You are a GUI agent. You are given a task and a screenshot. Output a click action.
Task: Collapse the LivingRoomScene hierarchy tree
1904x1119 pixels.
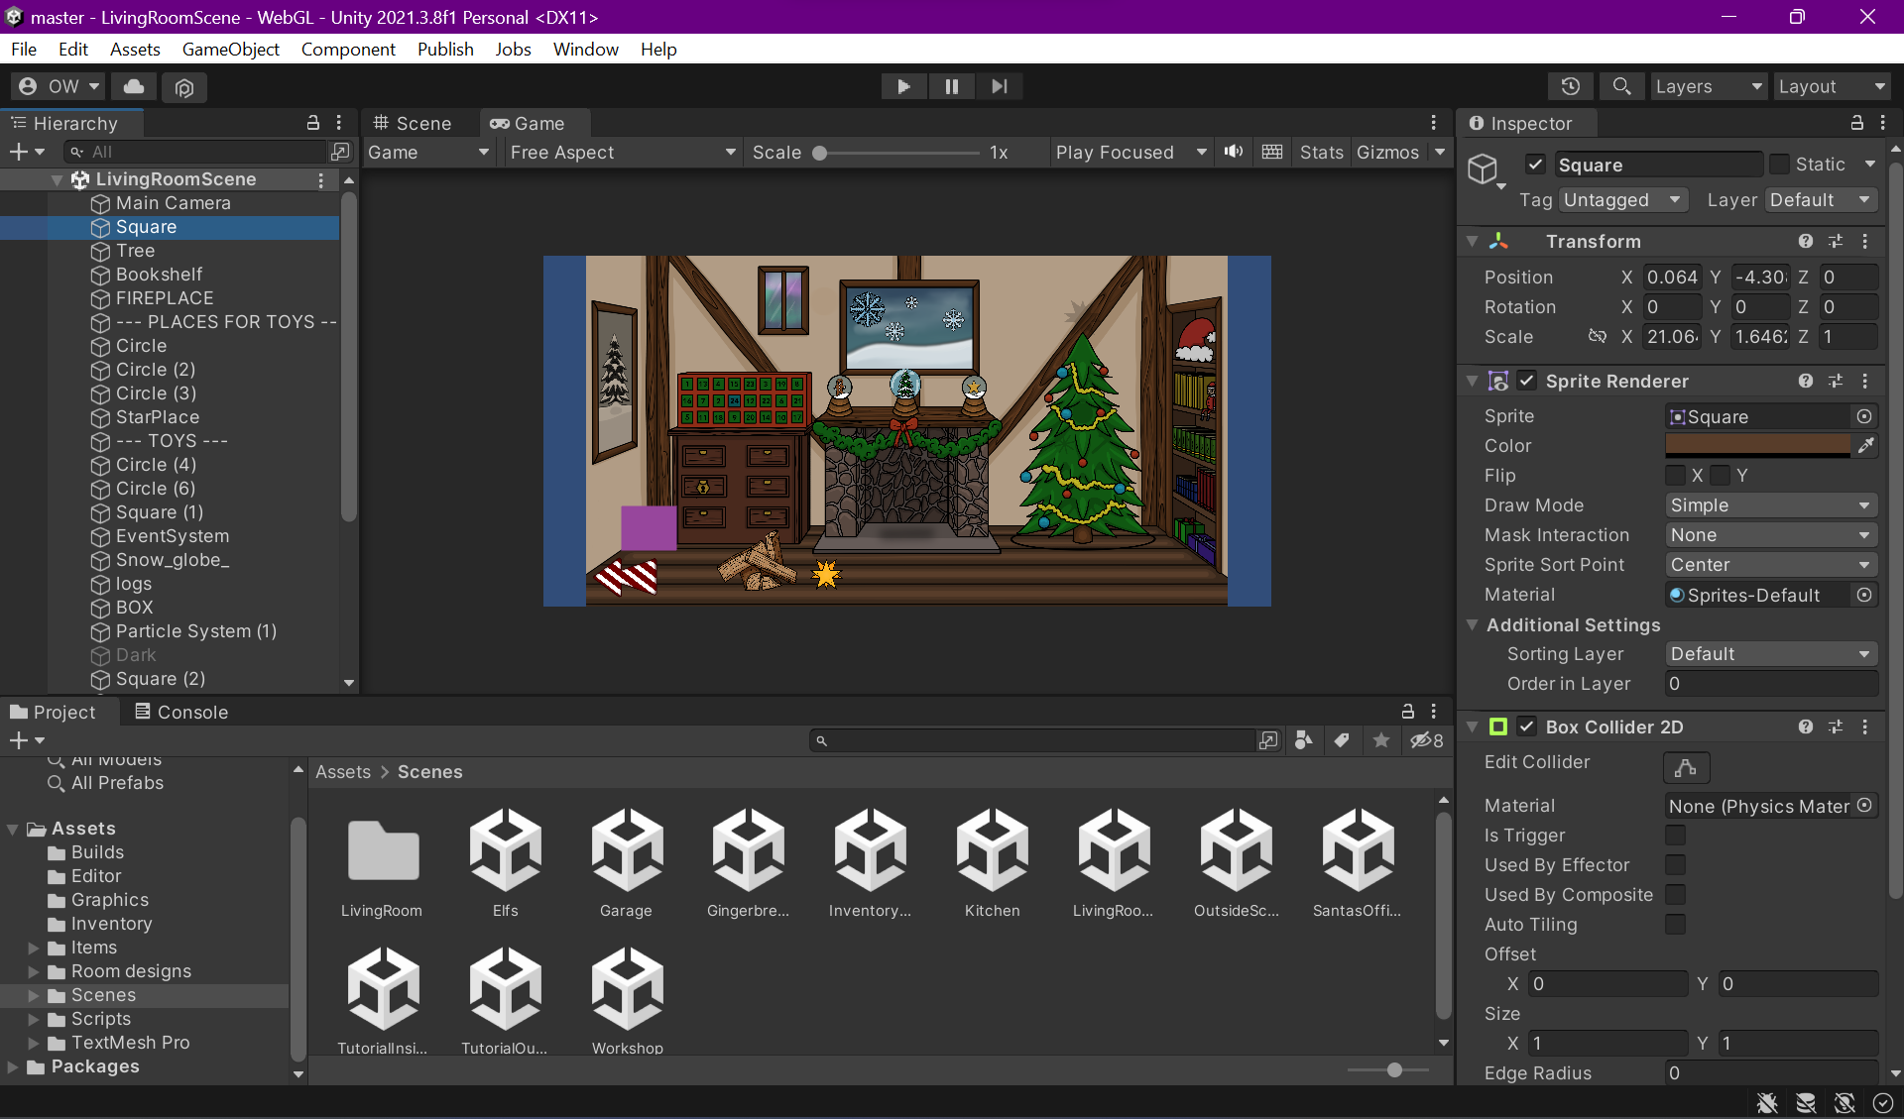tap(58, 179)
